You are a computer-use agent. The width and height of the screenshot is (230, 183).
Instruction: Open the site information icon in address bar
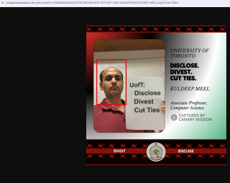coord(3,3)
